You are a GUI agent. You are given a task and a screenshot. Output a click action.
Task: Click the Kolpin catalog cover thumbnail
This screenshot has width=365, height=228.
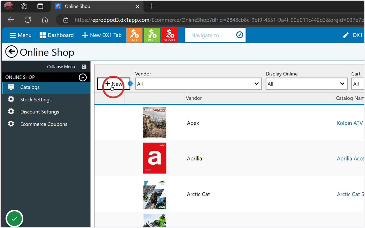[155, 123]
